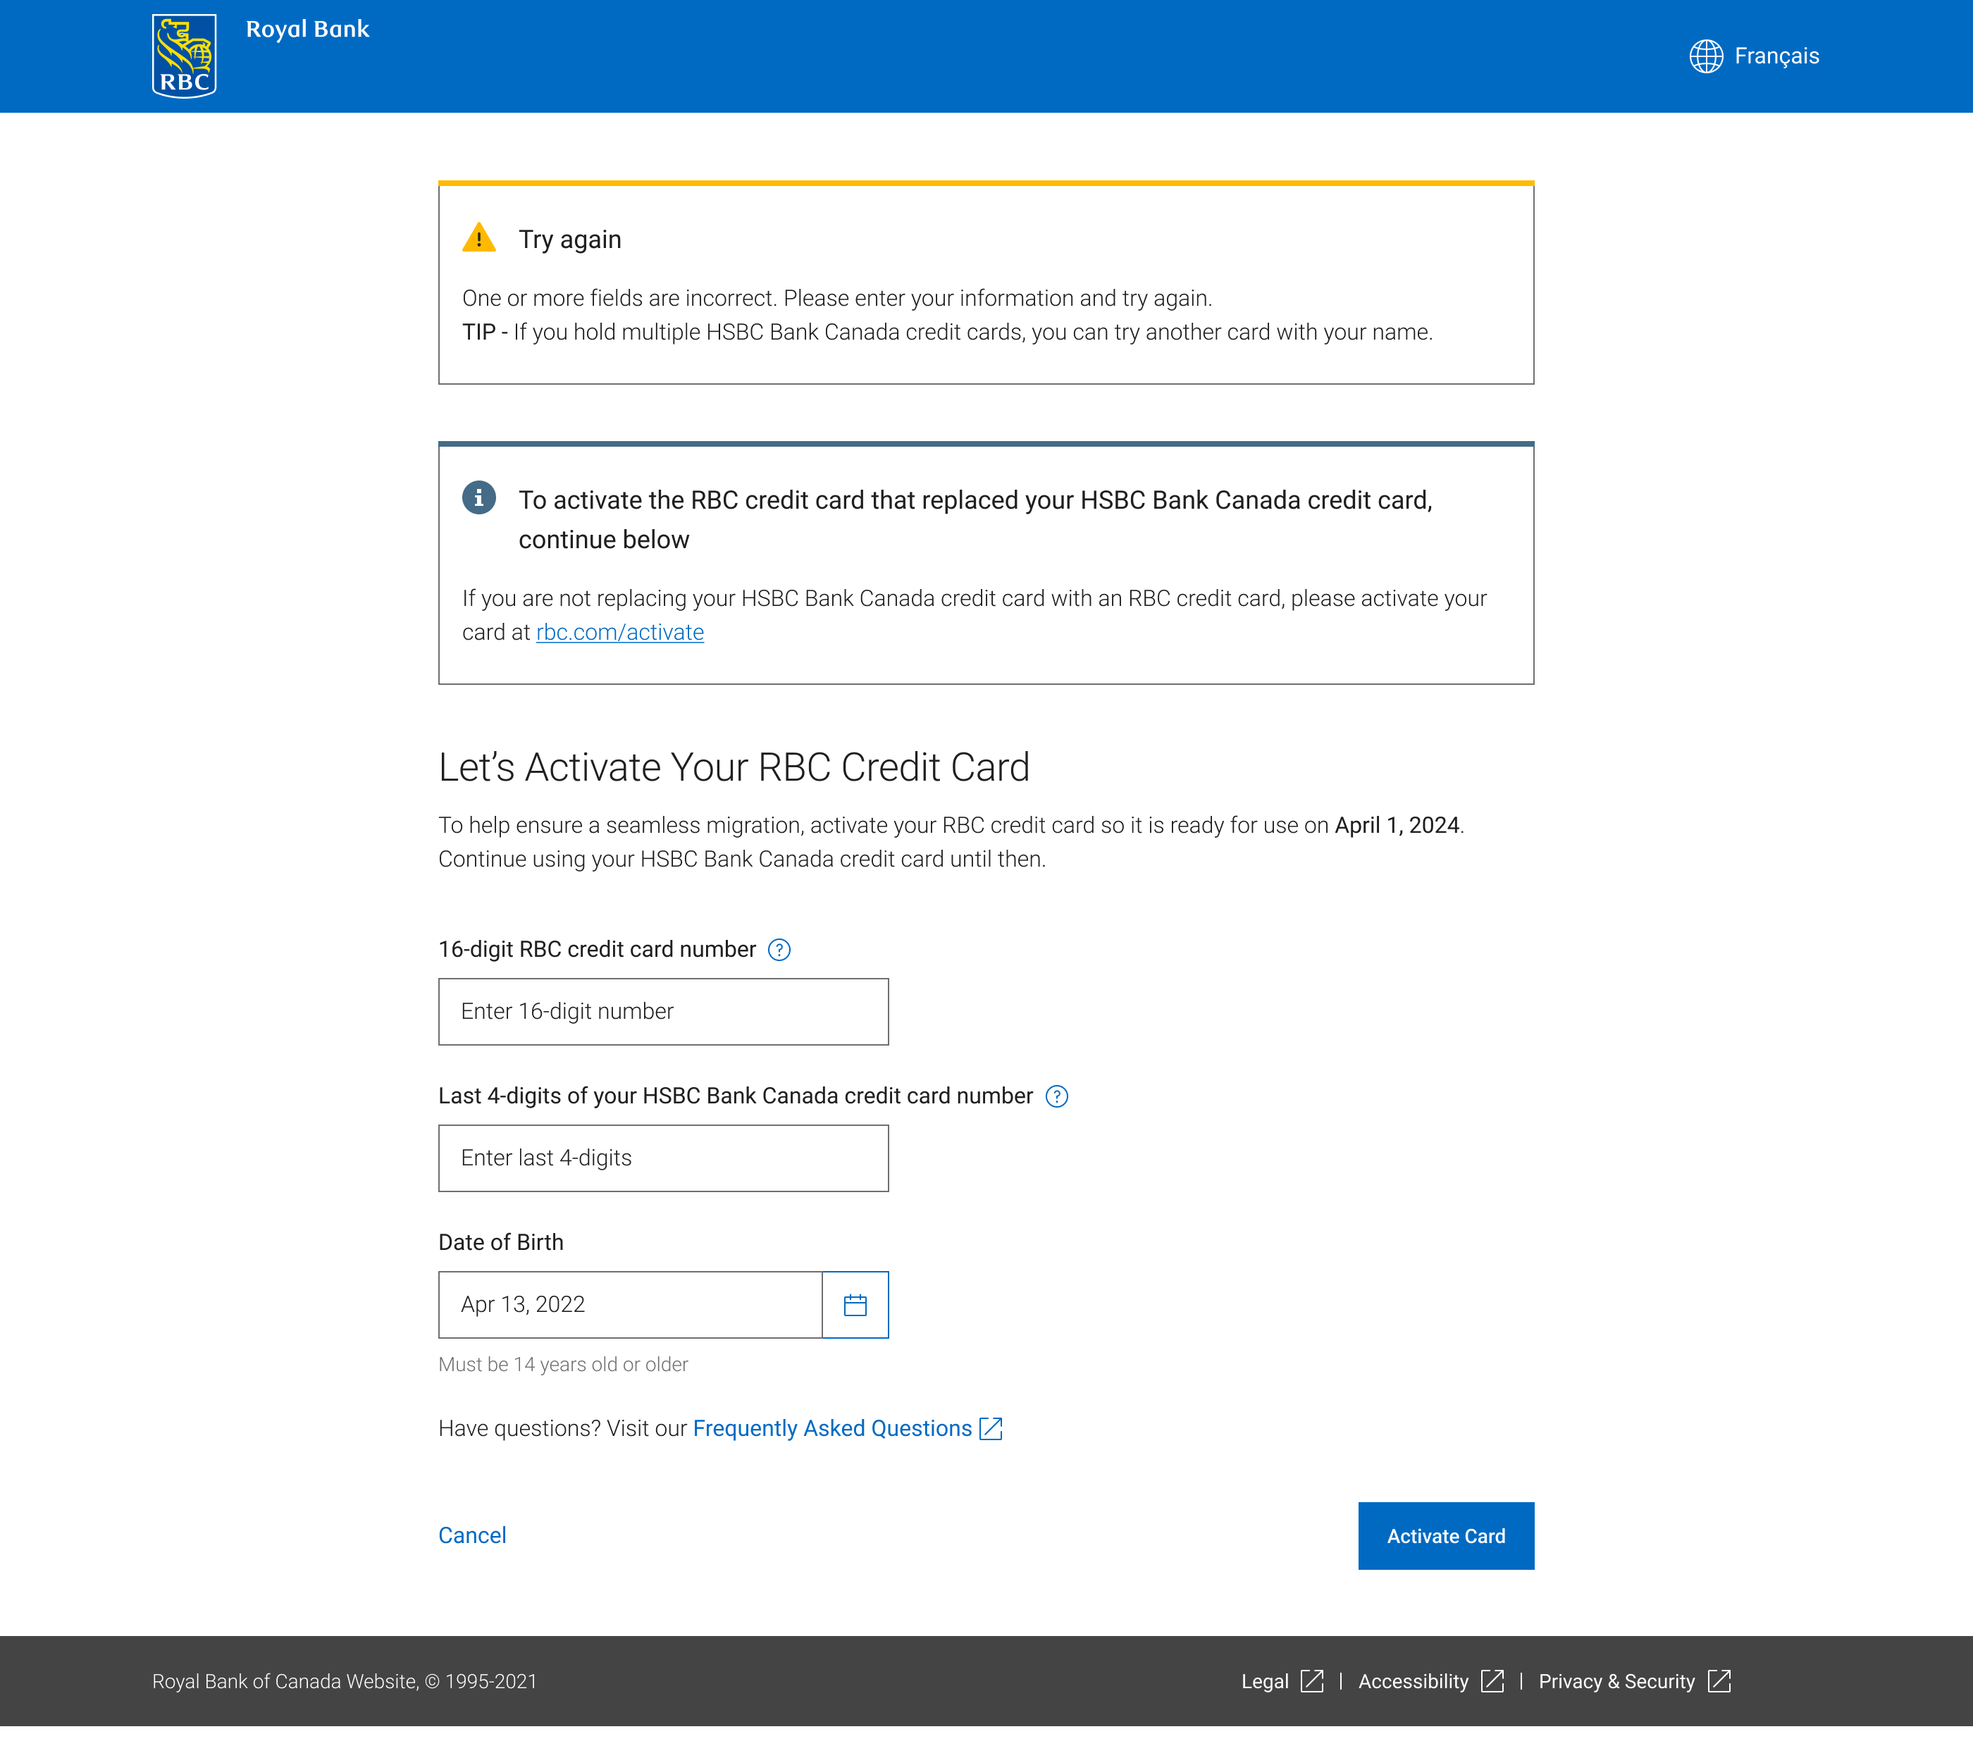Click the Accessibility external link icon
1973x1753 pixels.
(1492, 1682)
